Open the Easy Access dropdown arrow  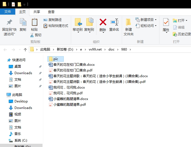156,26
